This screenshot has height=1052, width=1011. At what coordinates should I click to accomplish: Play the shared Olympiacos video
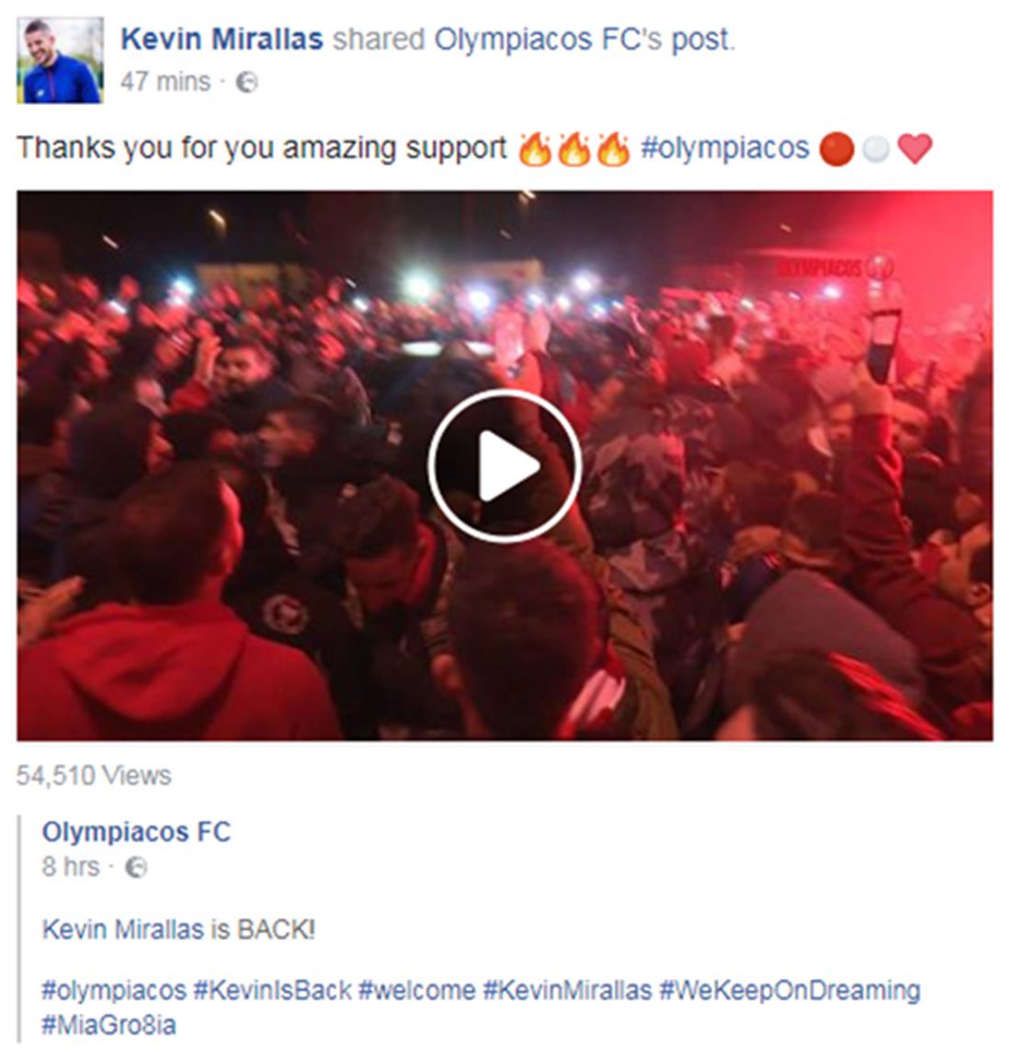pyautogui.click(x=505, y=465)
